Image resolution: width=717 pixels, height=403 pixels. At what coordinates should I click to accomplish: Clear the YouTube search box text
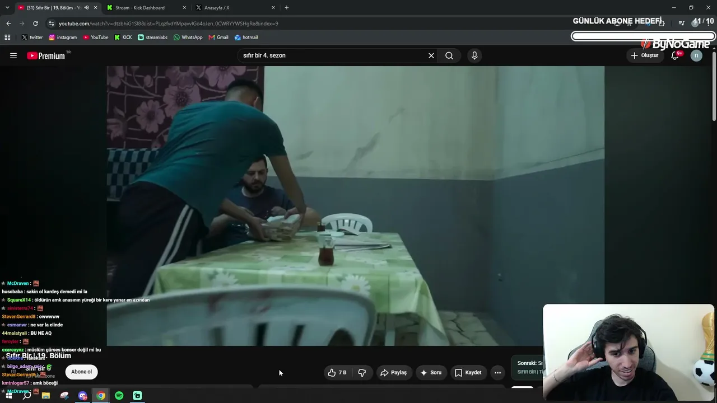click(x=431, y=55)
